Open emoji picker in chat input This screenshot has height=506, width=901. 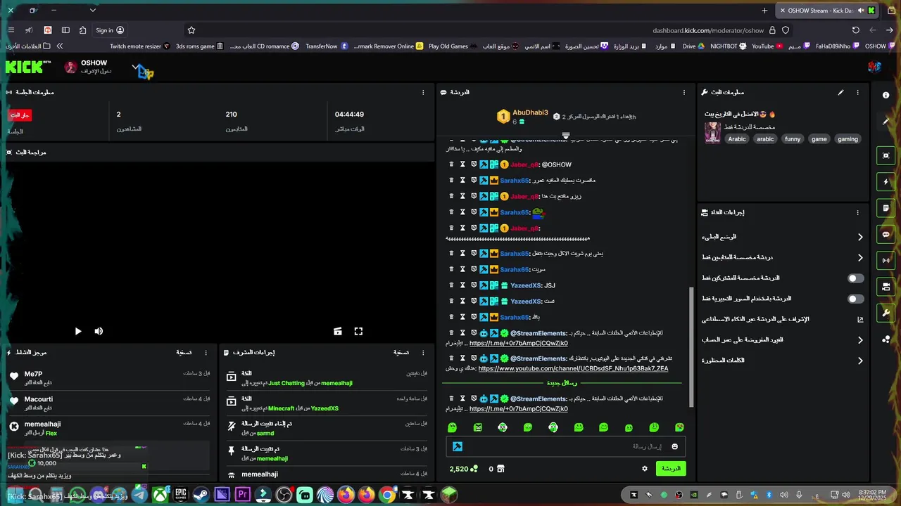[674, 446]
